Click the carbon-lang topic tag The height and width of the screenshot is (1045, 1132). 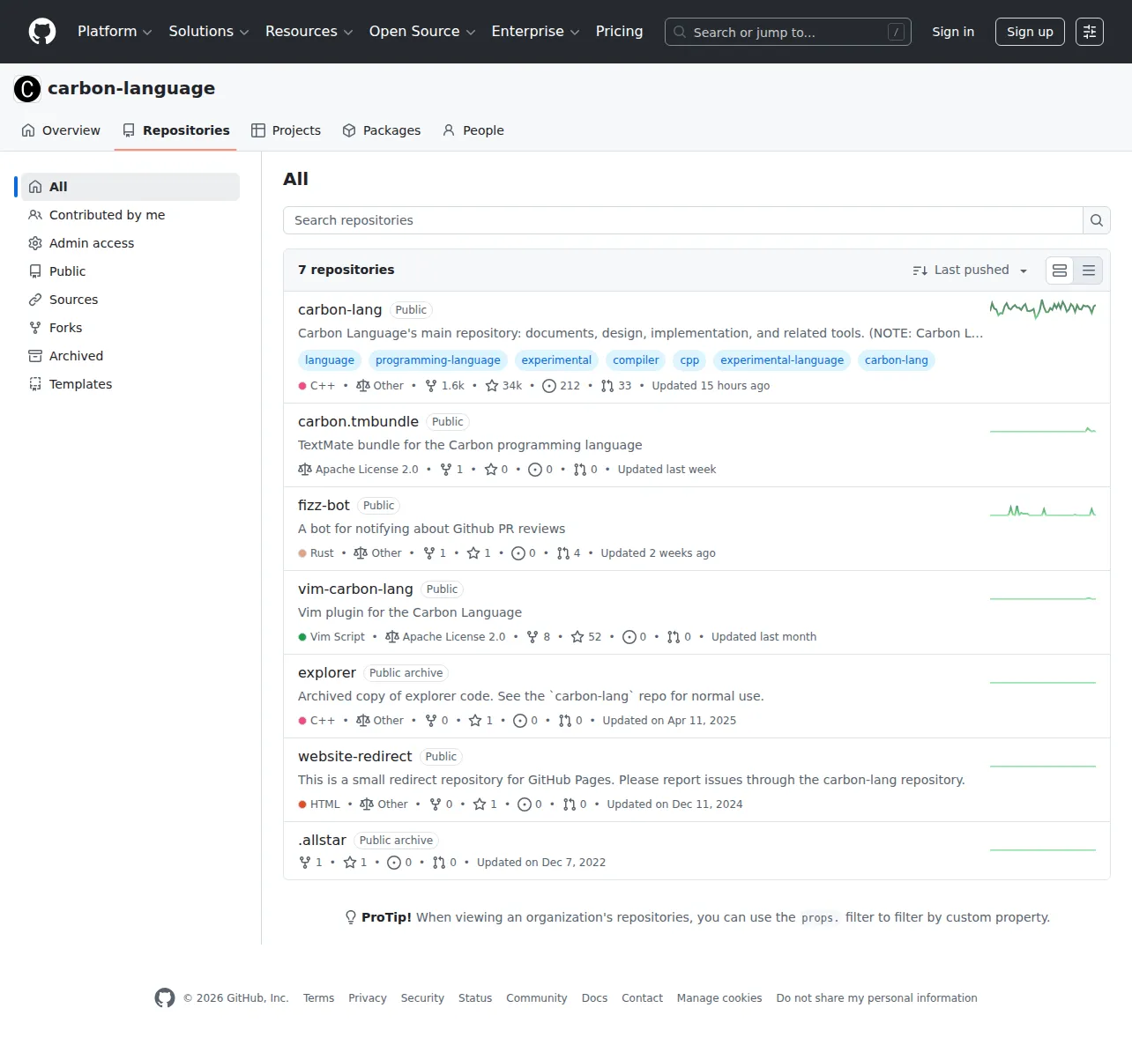[x=896, y=360]
